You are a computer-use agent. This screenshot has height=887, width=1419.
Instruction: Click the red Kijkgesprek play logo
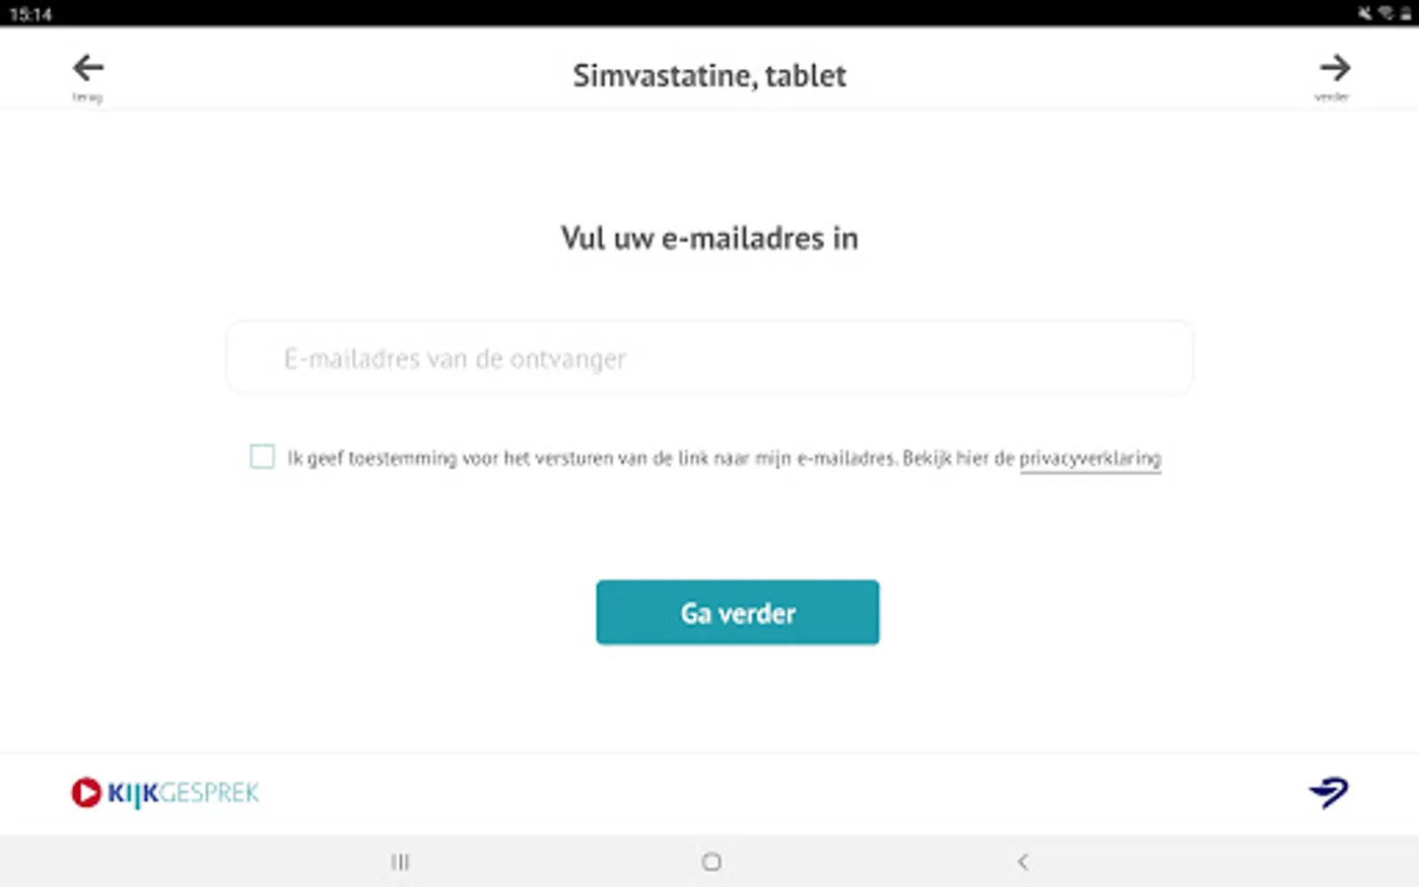(x=86, y=792)
